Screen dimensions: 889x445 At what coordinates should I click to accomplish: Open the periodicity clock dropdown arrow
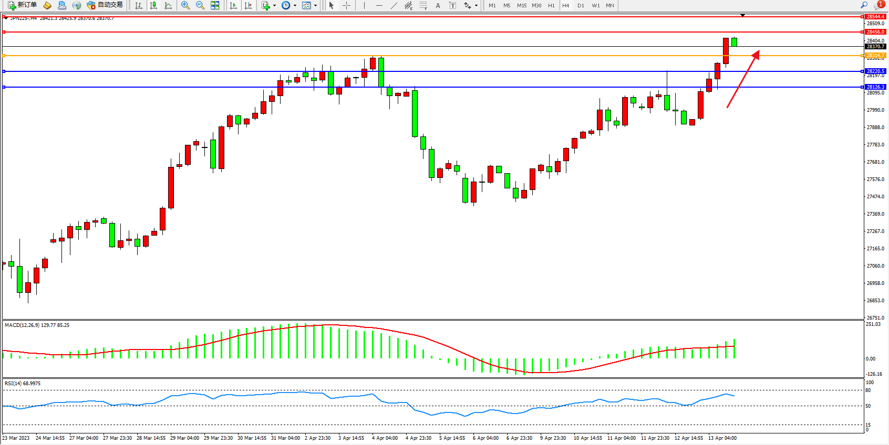coord(295,6)
